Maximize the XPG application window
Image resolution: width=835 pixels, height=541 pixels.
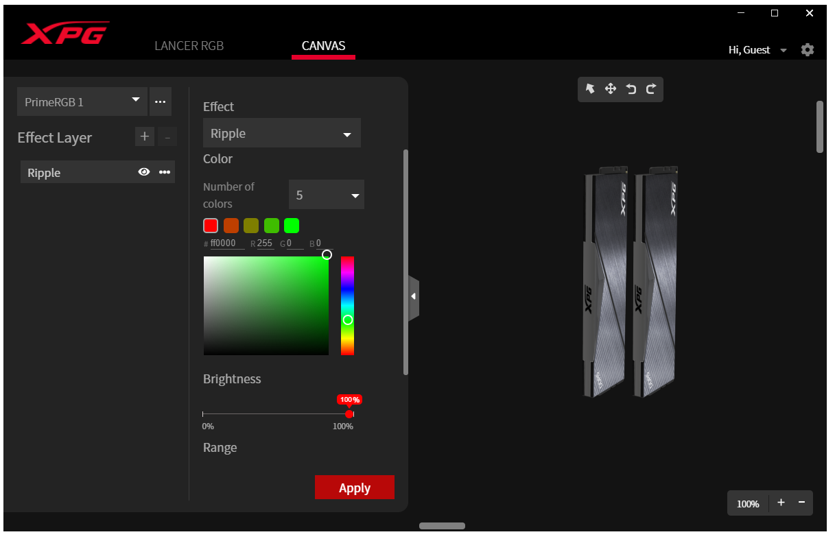(x=775, y=13)
